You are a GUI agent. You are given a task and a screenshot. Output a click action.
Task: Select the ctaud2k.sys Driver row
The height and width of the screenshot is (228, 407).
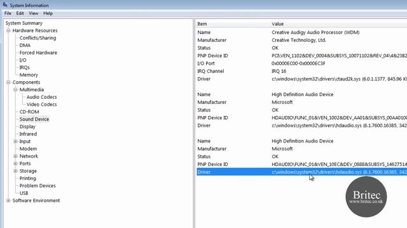pos(301,79)
